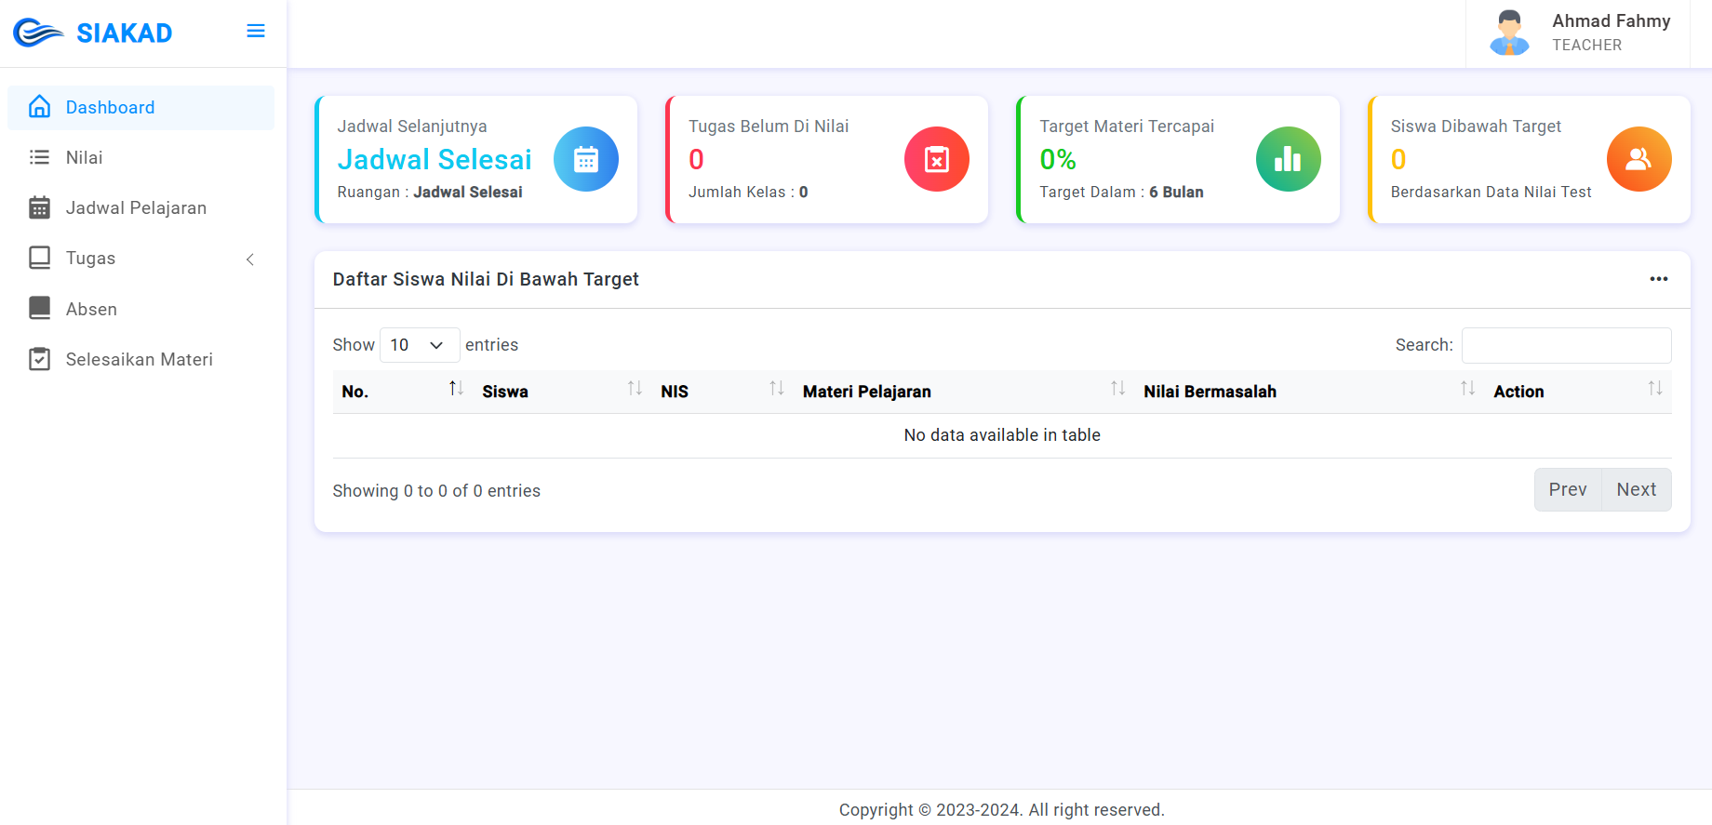Click the blue calendar schedule icon
Image resolution: width=1712 pixels, height=825 pixels.
[586, 159]
